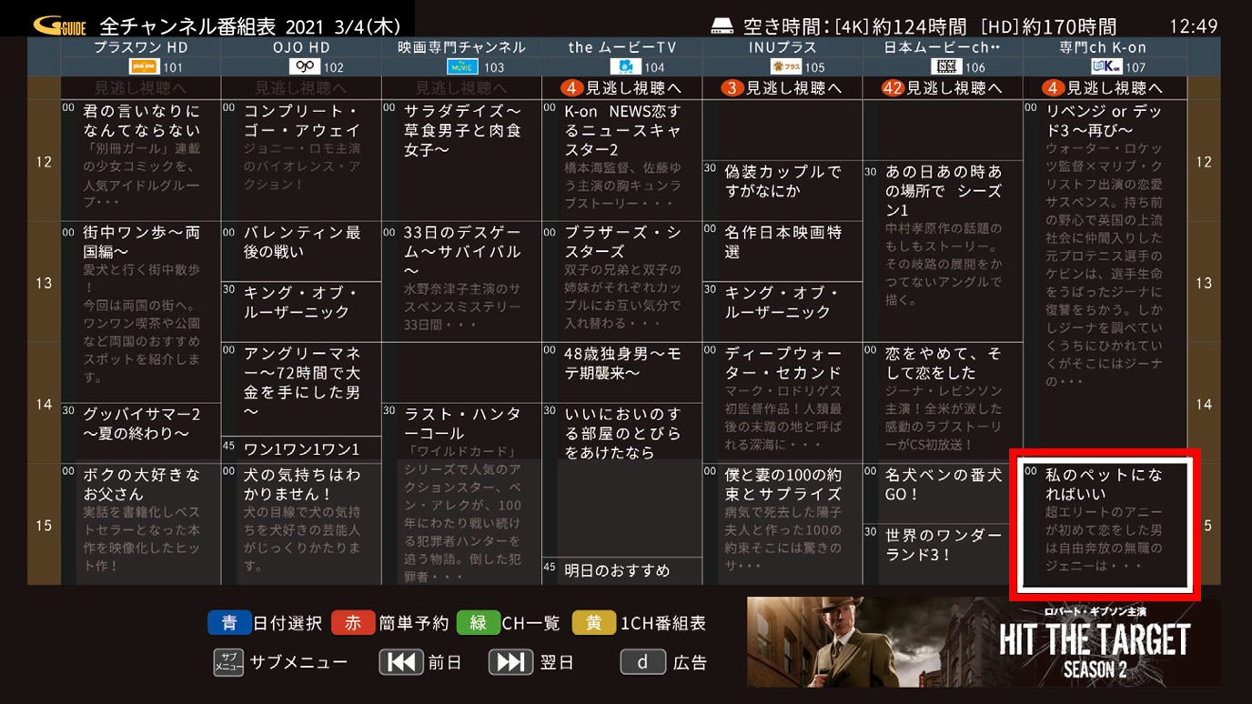Screen dimensions: 1252x704
Task: Click the recorder disk space icon
Action: click(x=722, y=25)
